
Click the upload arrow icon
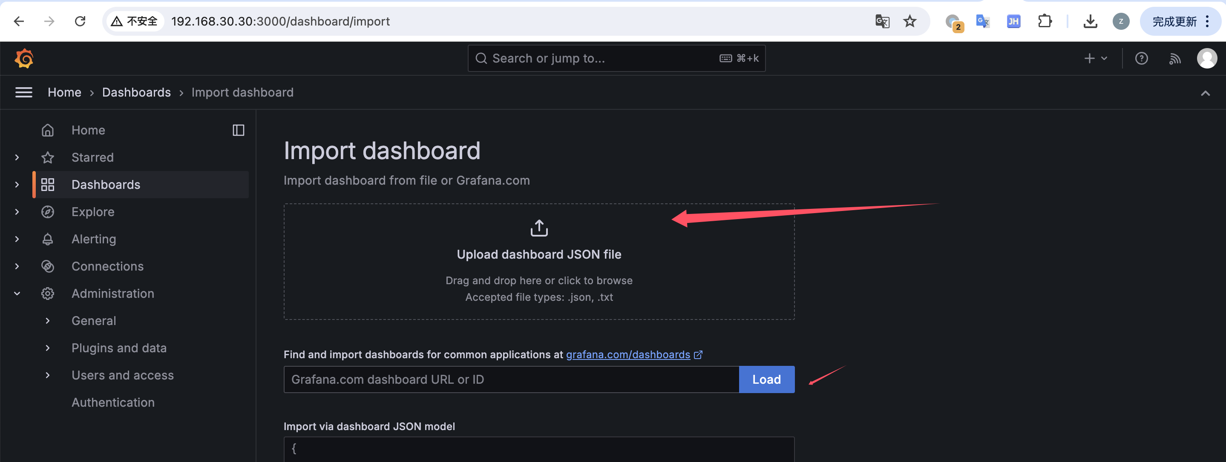pos(539,228)
